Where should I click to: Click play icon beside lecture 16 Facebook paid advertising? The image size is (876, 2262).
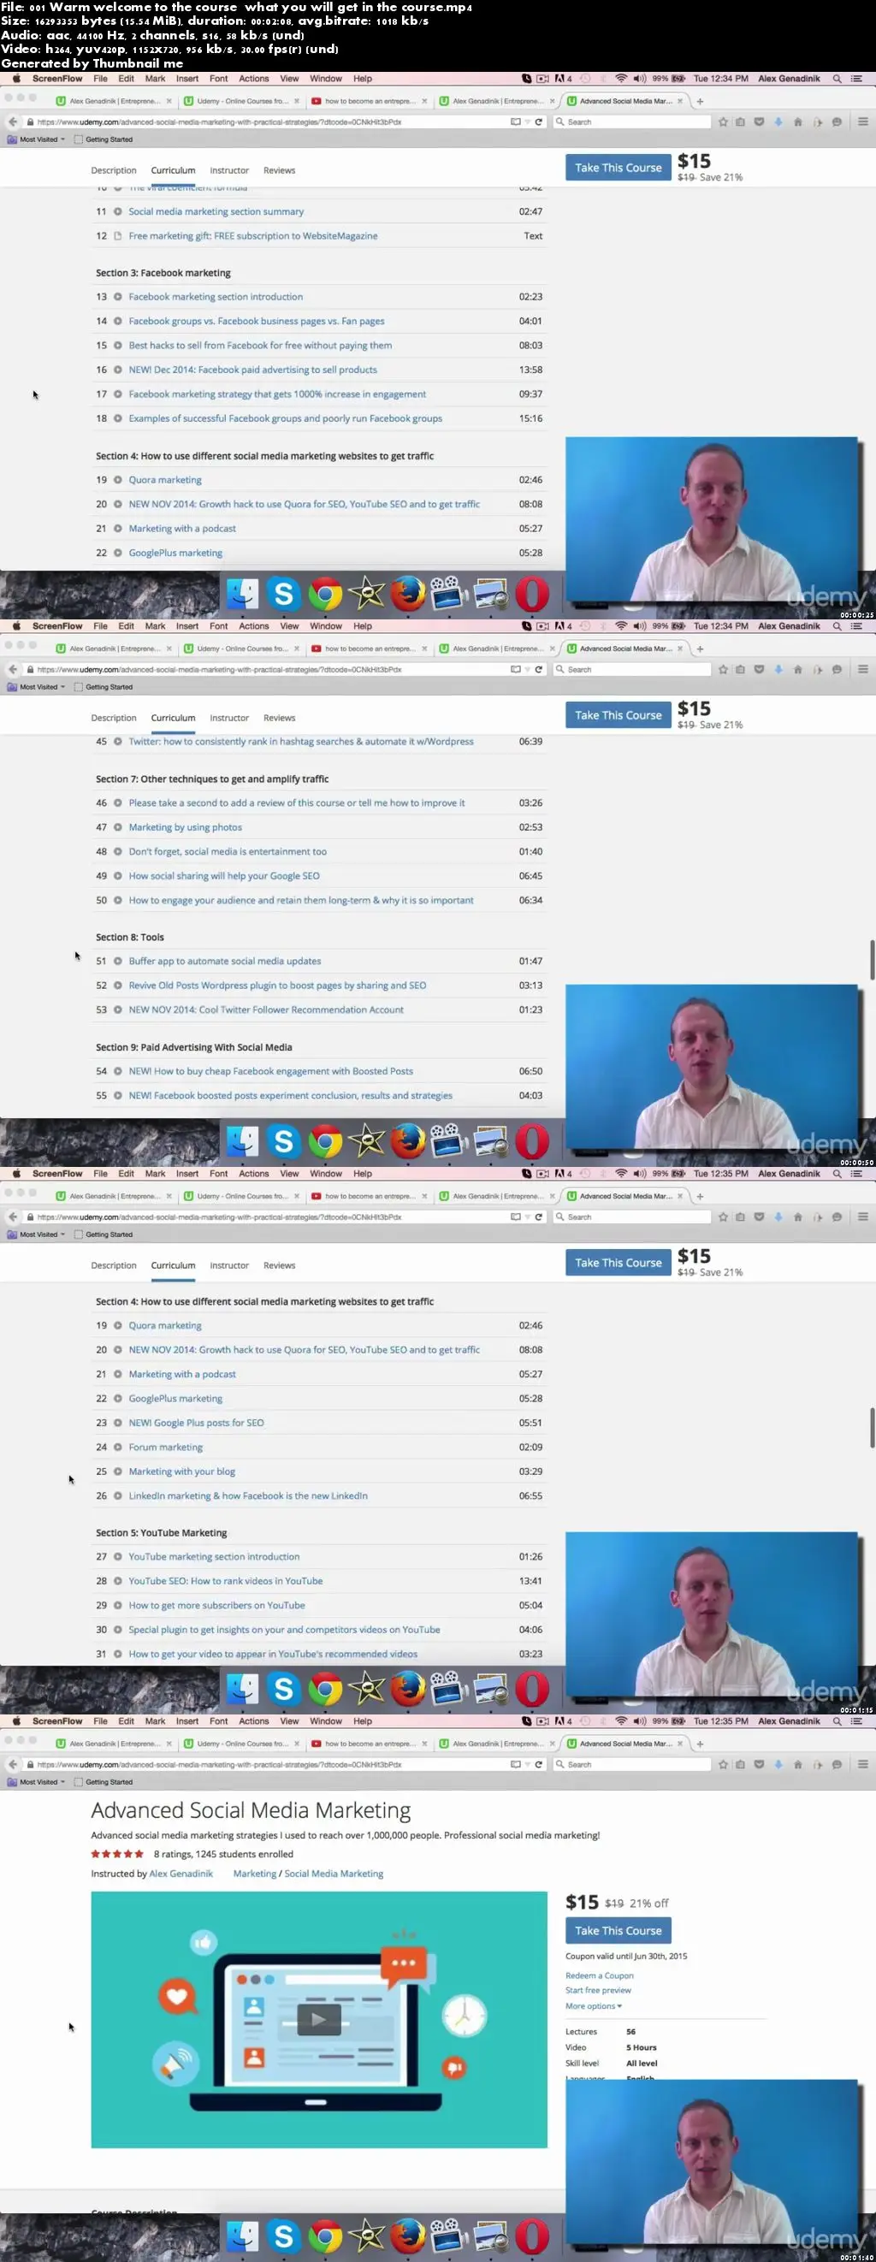click(117, 370)
